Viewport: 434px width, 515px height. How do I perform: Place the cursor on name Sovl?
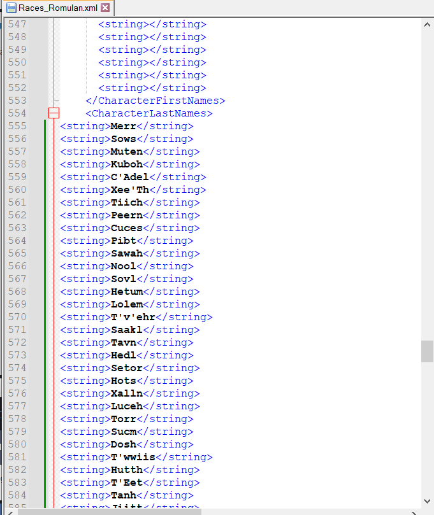(123, 279)
